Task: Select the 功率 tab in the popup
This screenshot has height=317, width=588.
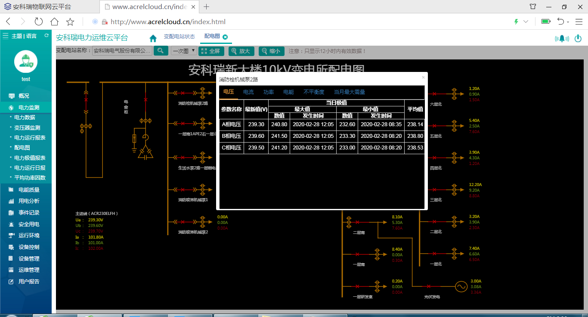Action: click(269, 92)
